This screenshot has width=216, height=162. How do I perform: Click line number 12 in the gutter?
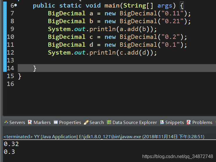(x=10, y=53)
